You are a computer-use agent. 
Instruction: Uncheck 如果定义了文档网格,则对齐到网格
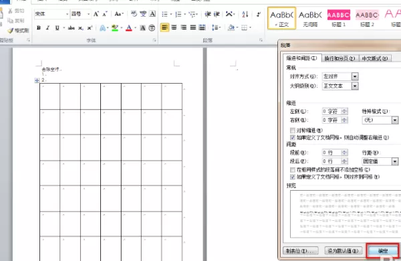(293, 177)
